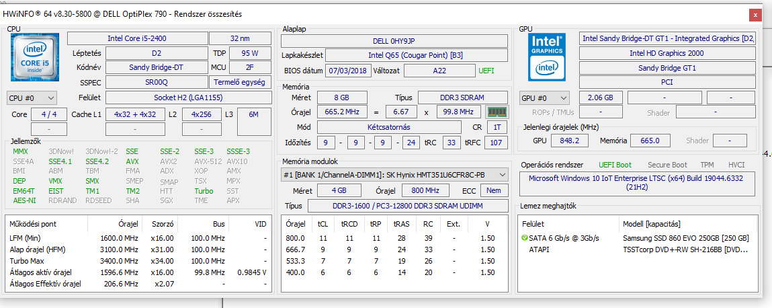Image resolution: width=772 pixels, height=308 pixels.
Task: Click the UEFI Boot label
Action: [x=615, y=165]
